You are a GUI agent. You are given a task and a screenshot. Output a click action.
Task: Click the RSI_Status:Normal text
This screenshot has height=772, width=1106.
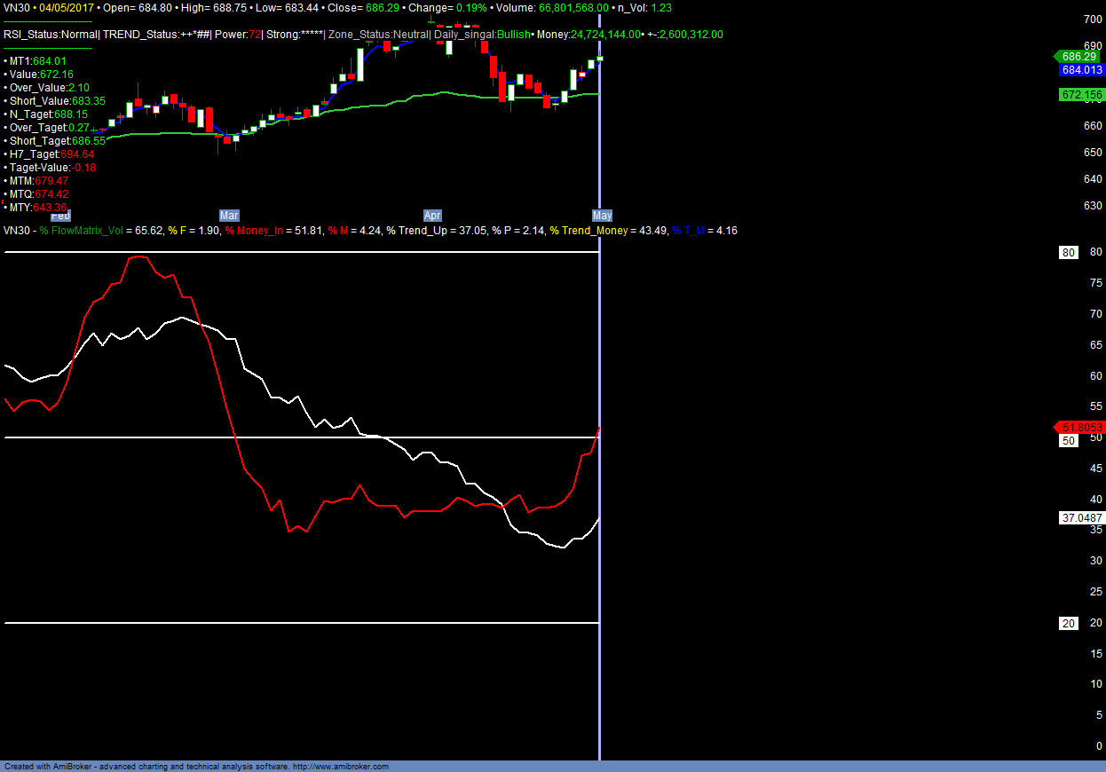coord(50,35)
